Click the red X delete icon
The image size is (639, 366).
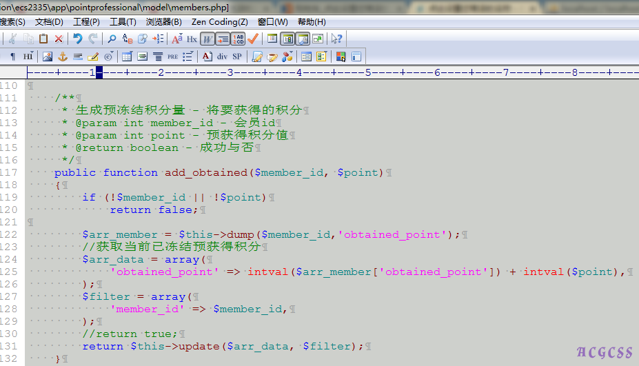(x=59, y=39)
